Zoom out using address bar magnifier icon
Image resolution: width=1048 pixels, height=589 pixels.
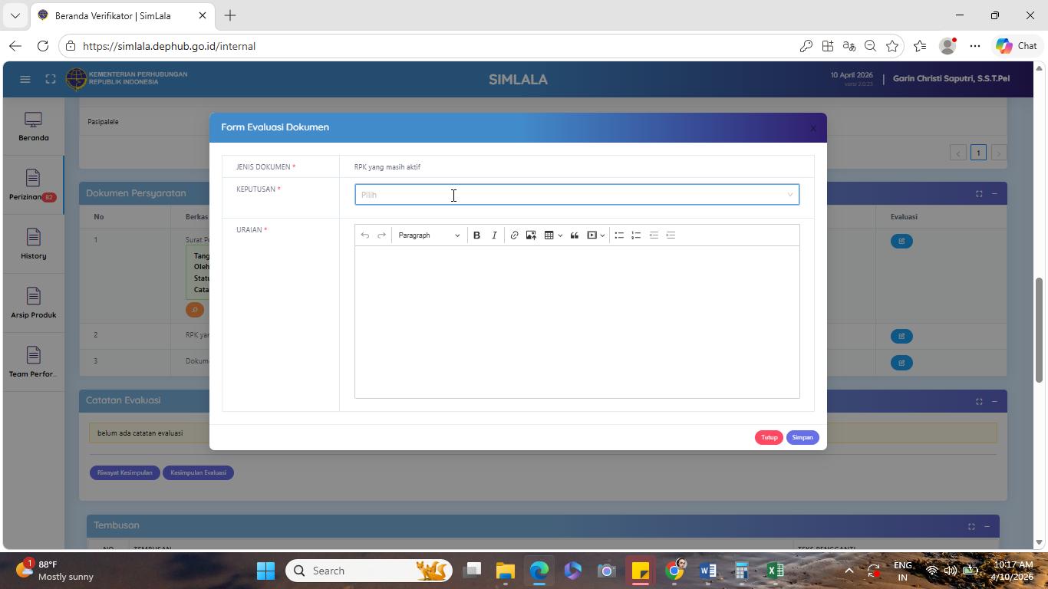(x=870, y=46)
